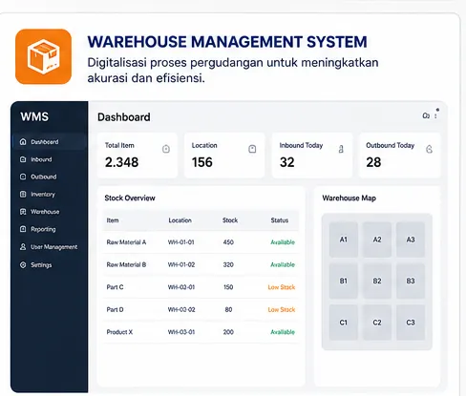Click location code WH-01-01
The width and height of the screenshot is (466, 396).
180,242
